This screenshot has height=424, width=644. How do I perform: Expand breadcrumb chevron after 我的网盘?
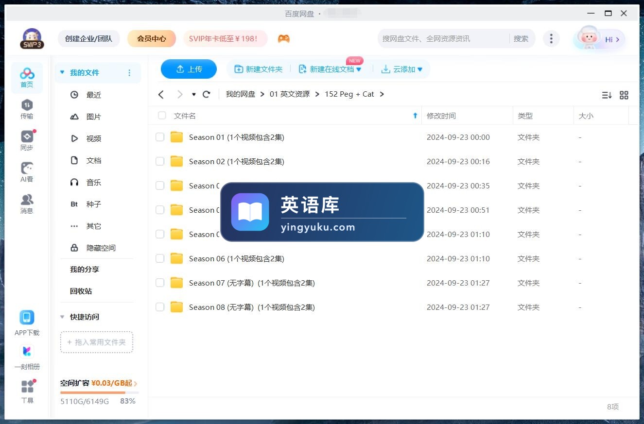[262, 94]
